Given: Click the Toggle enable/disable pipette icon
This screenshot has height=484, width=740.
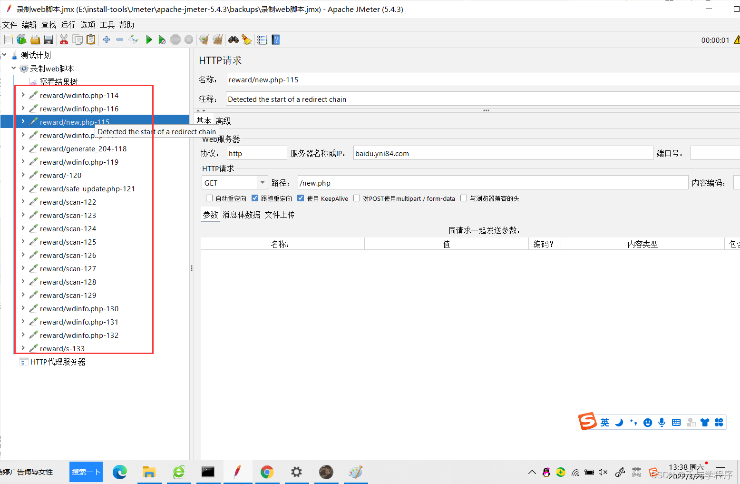Looking at the screenshot, I should (x=134, y=40).
